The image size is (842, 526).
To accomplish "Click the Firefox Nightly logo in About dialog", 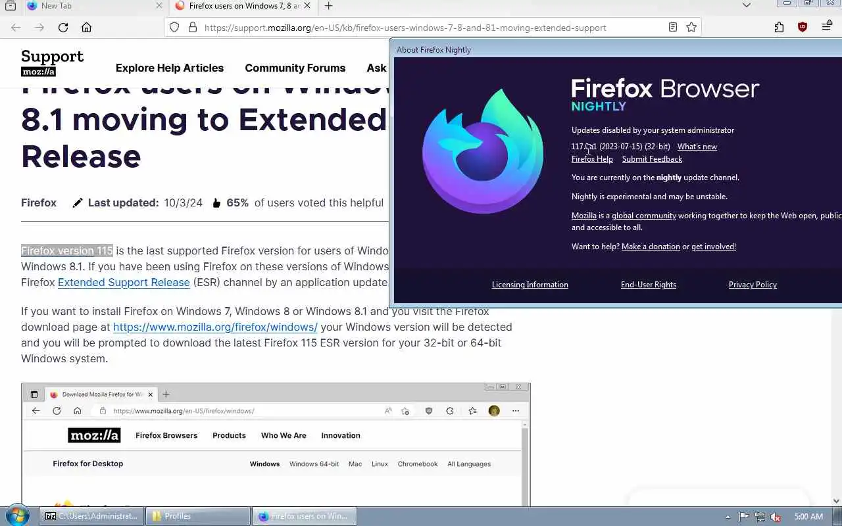I will point(483,151).
